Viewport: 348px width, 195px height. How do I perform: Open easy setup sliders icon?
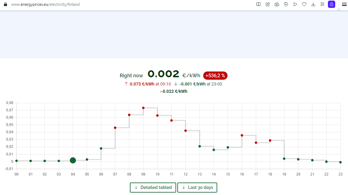[x=322, y=4]
